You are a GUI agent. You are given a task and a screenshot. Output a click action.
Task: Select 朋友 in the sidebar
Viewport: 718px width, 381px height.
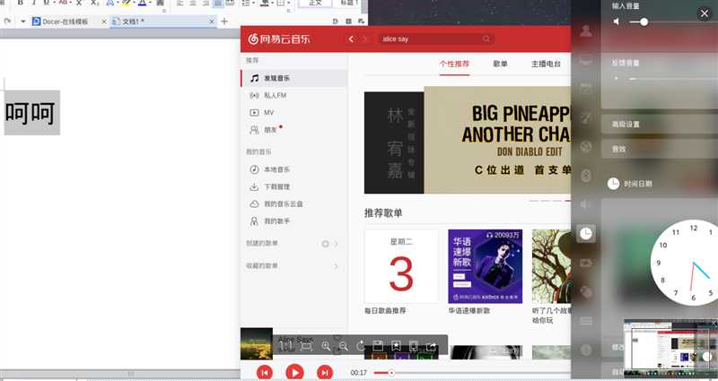tap(294, 130)
